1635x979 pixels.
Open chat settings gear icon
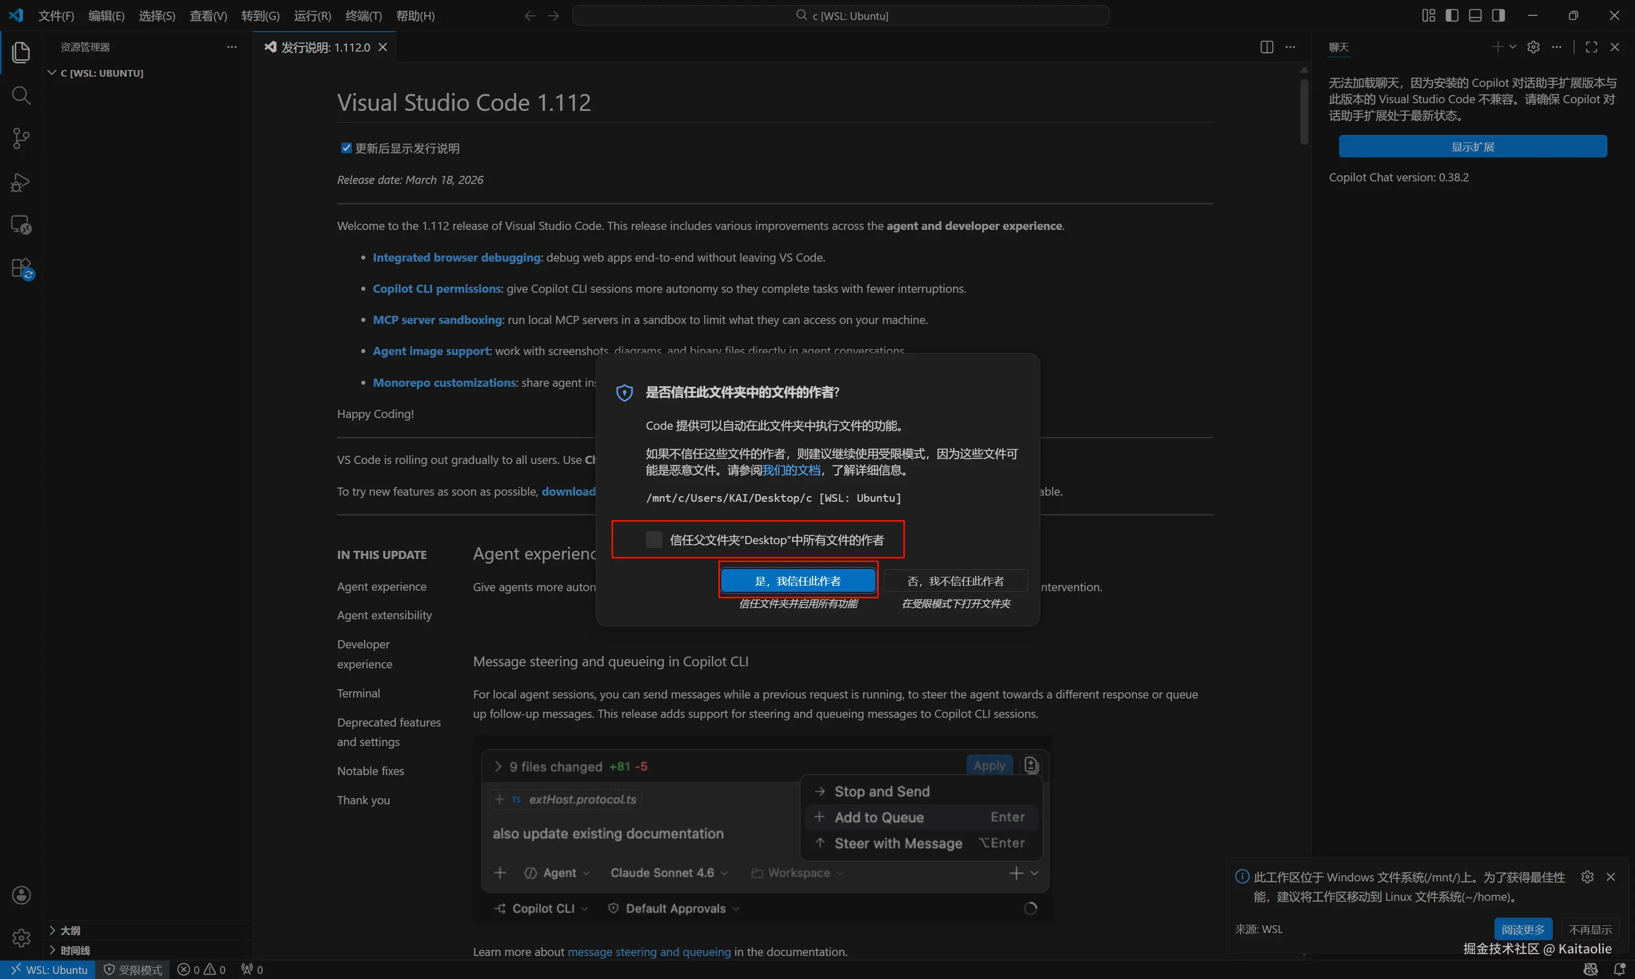(1533, 47)
